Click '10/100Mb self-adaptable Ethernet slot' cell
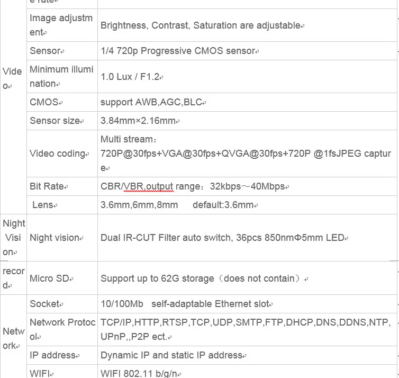The height and width of the screenshot is (378, 399). click(x=247, y=304)
